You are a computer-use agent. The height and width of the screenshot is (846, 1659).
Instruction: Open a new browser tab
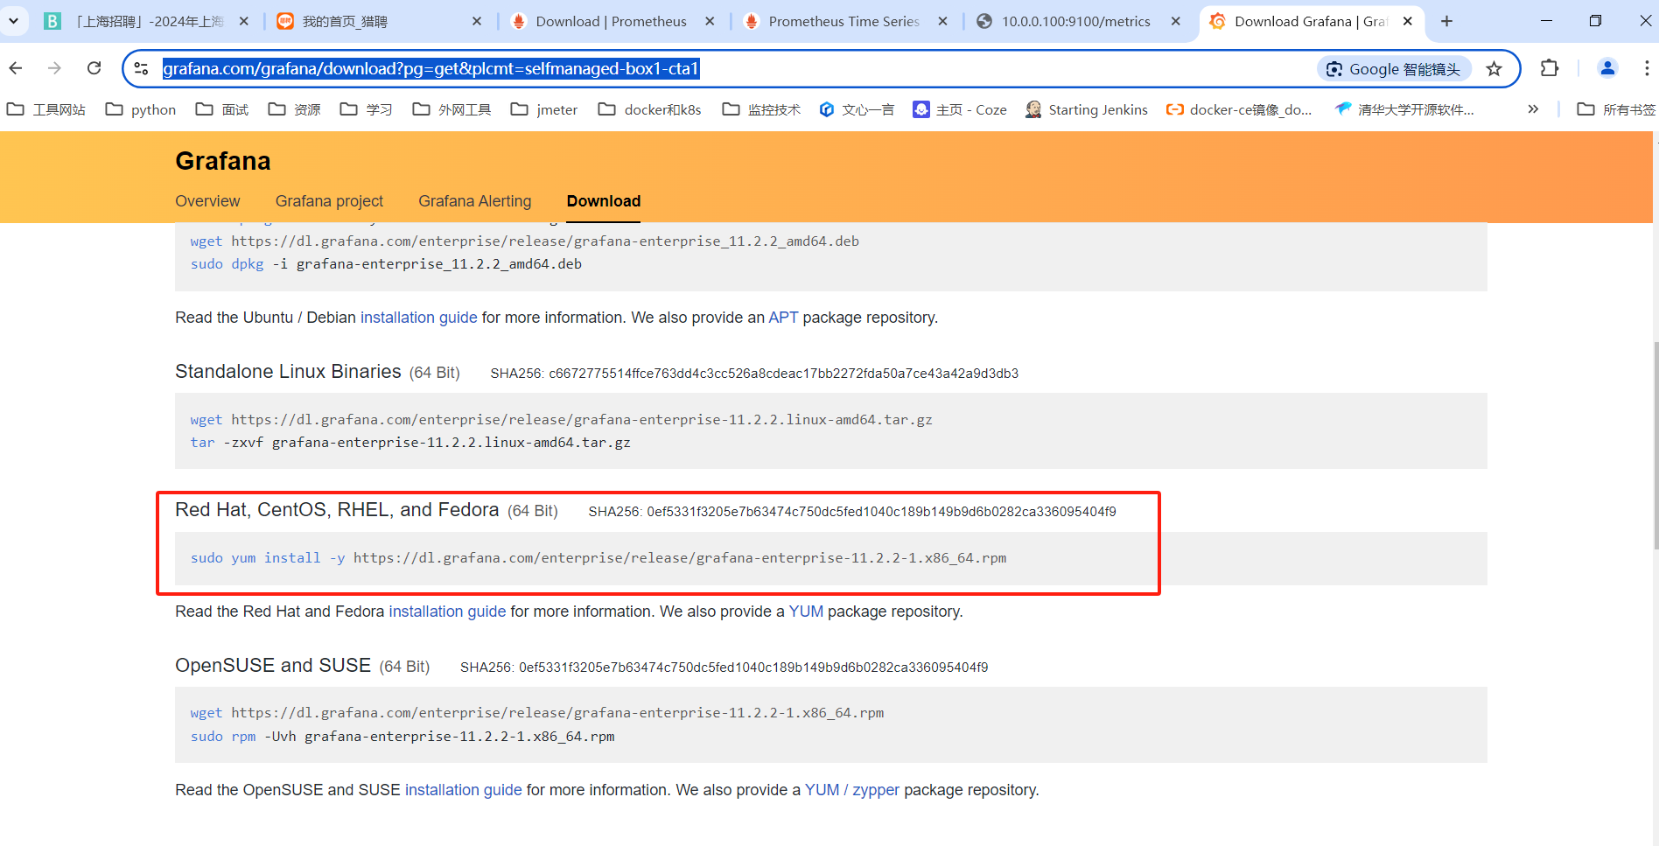click(1447, 21)
